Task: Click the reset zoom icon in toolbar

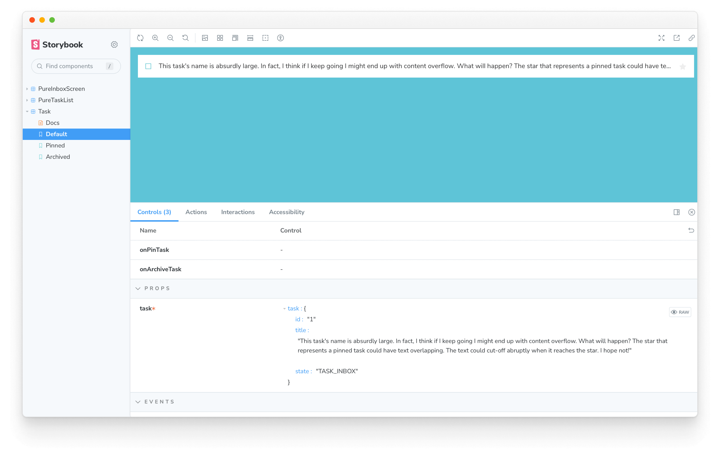Action: pyautogui.click(x=185, y=38)
